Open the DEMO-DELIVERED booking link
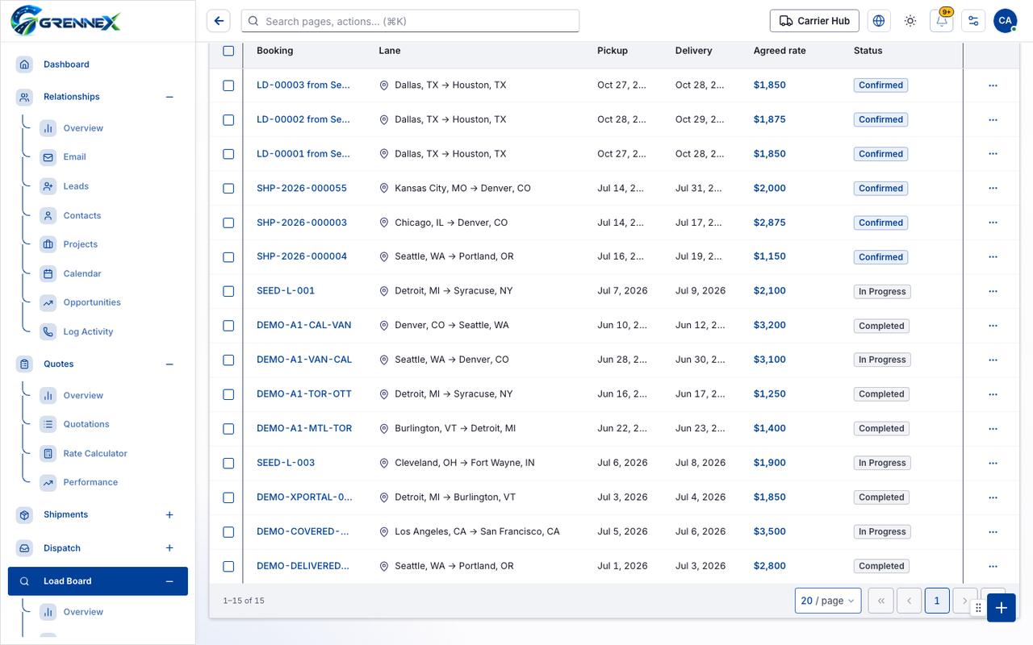 [x=303, y=566]
